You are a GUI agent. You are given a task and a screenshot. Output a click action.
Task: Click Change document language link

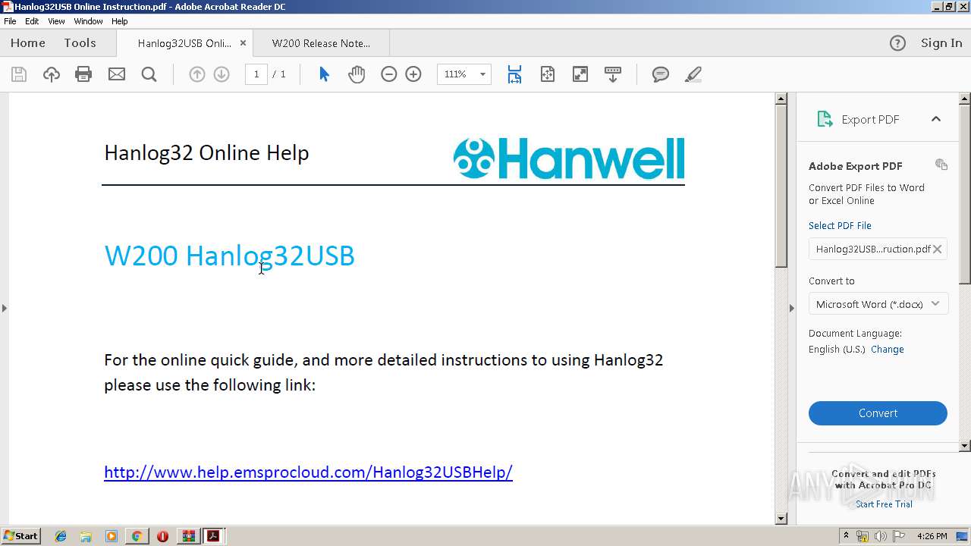(x=888, y=350)
